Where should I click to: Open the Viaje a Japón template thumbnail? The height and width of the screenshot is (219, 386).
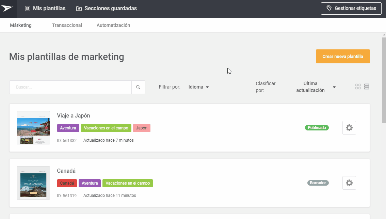click(33, 128)
